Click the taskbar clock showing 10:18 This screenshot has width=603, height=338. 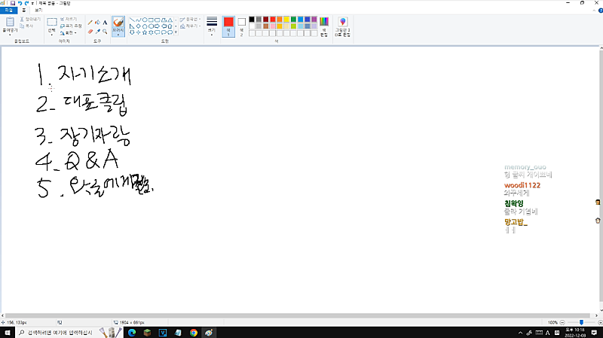575,333
